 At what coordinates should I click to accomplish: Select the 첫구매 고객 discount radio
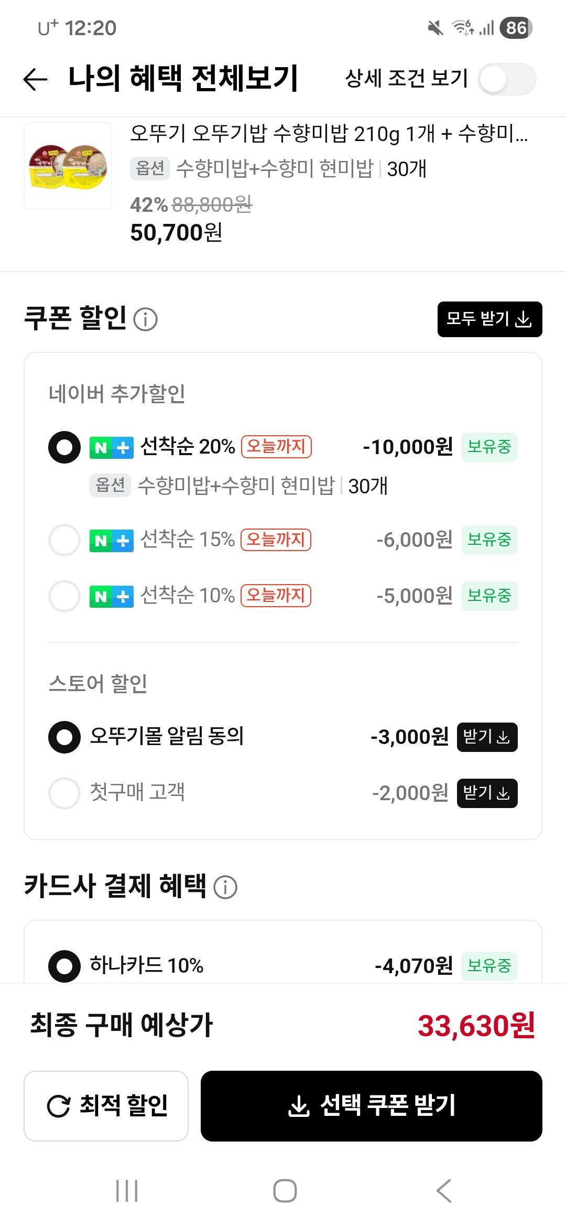[64, 793]
